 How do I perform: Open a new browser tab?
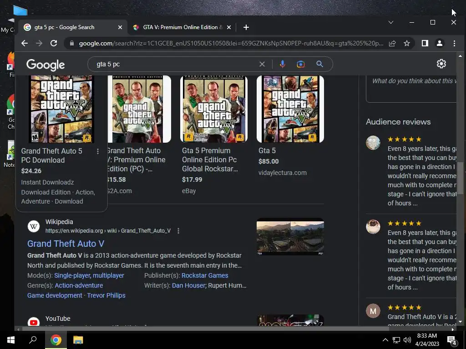[x=246, y=27]
